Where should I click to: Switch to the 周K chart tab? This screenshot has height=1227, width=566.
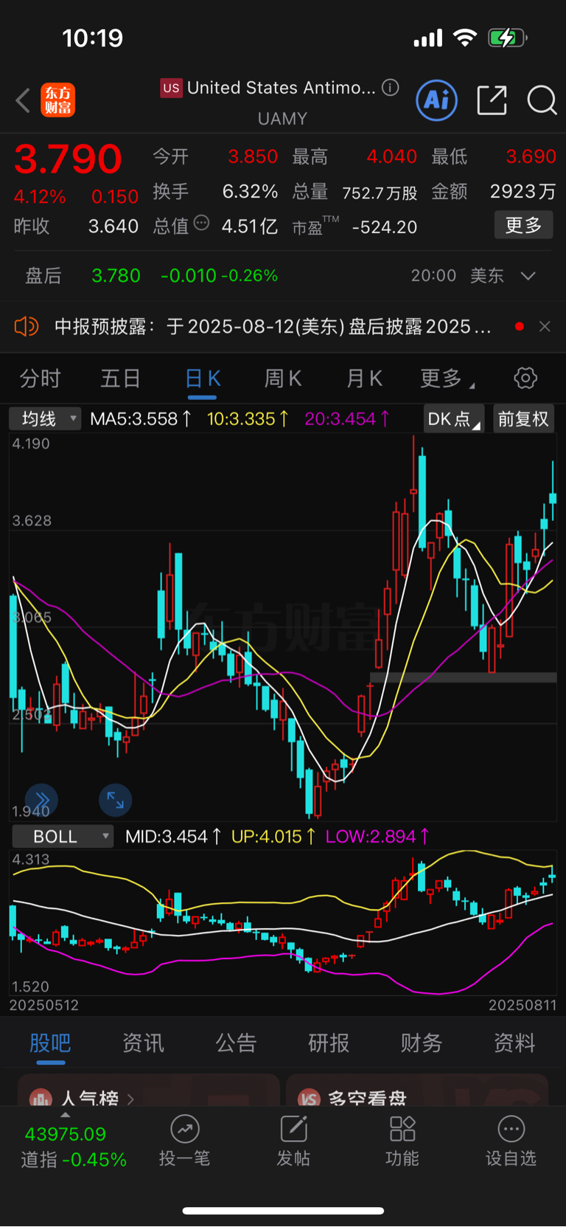(x=283, y=379)
